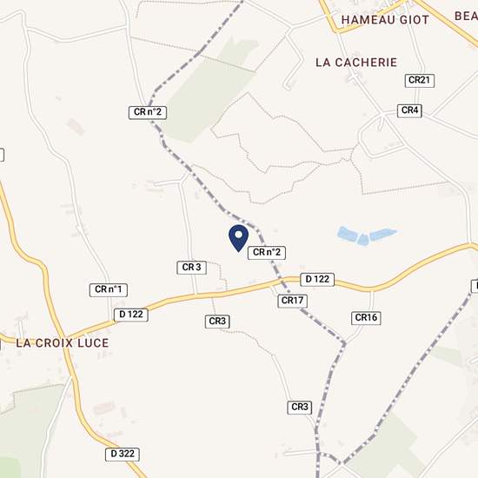The image size is (478, 478).
Task: Click the partially visible BEA place label
Action: pos(466,16)
